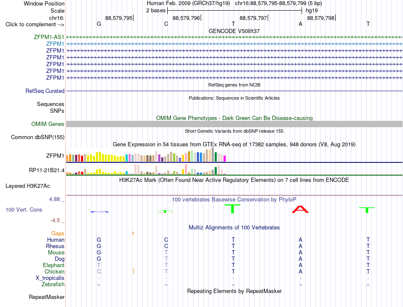This screenshot has height=307, width=403.
Task: Click the GTEx Gene Expression track title
Action: point(234,144)
